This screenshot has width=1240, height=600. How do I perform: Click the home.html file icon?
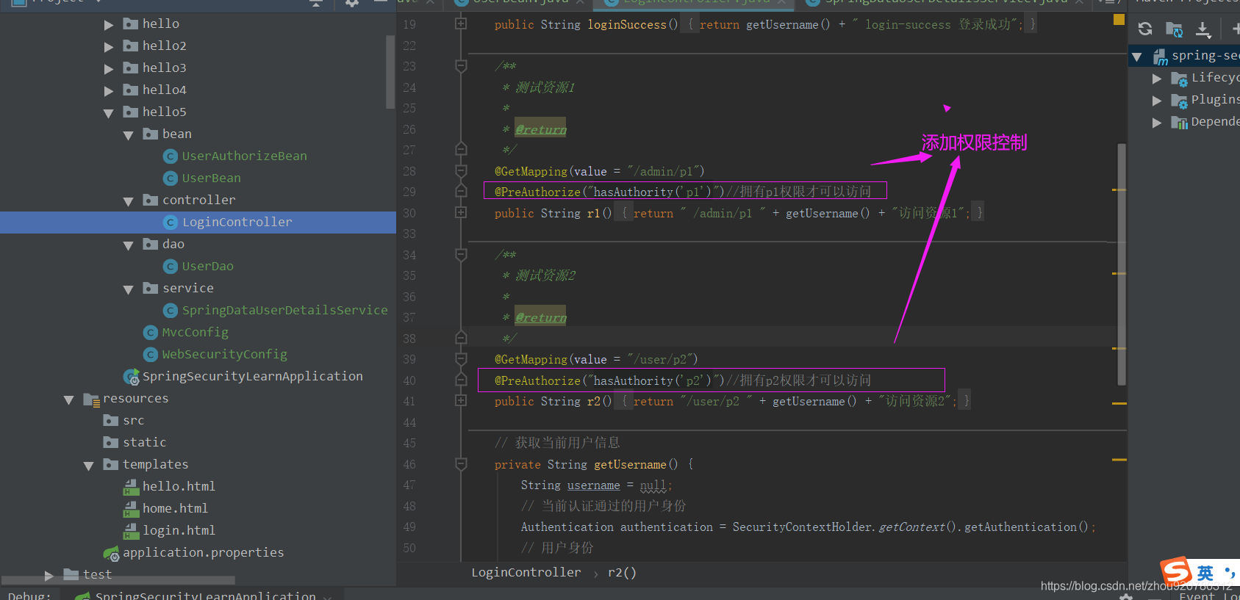click(x=131, y=509)
